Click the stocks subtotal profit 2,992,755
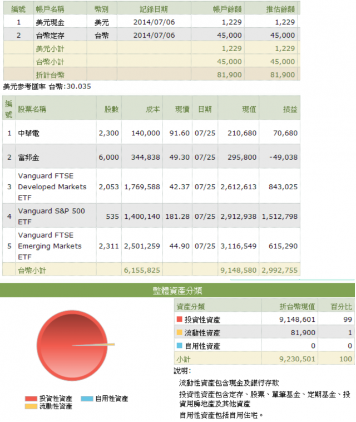Image resolution: width=356 pixels, height=422 pixels. [x=280, y=270]
